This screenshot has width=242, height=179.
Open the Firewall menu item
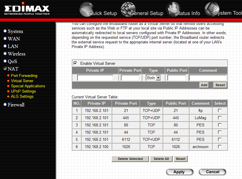(x=16, y=105)
